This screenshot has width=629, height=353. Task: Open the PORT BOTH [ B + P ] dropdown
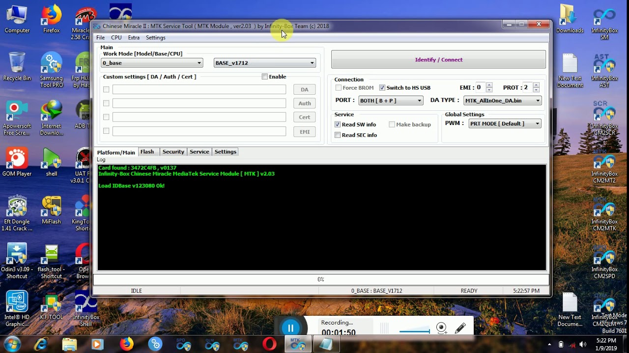pos(391,101)
